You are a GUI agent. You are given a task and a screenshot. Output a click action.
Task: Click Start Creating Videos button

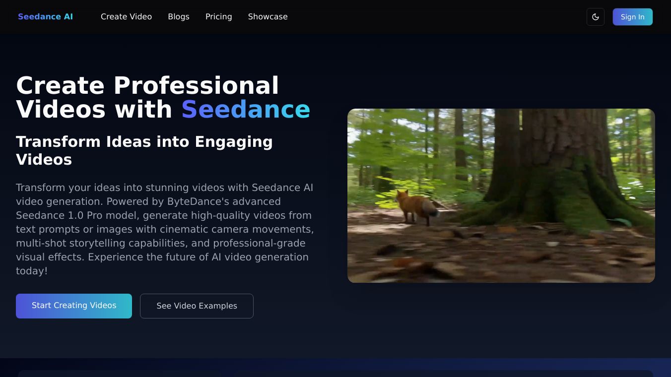[74, 306]
